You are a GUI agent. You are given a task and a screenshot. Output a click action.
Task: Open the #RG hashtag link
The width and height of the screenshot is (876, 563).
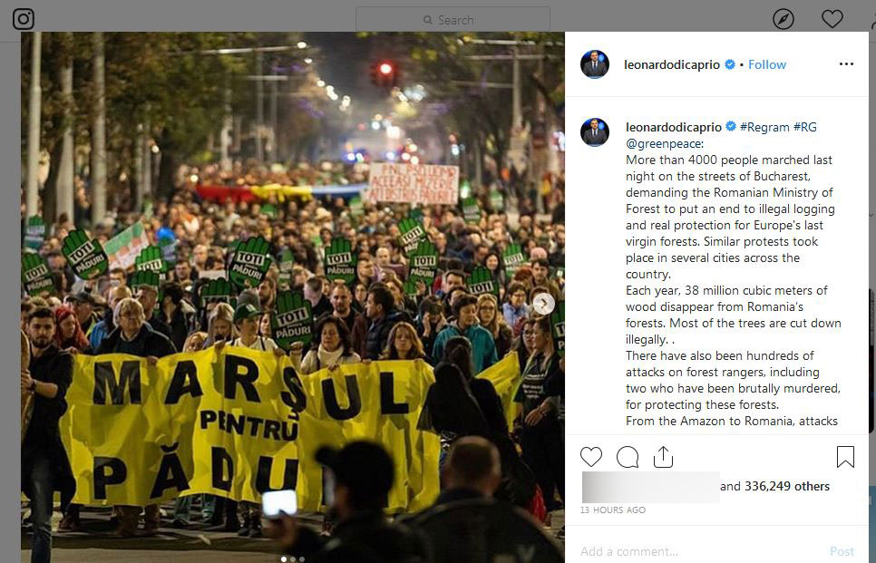[805, 127]
